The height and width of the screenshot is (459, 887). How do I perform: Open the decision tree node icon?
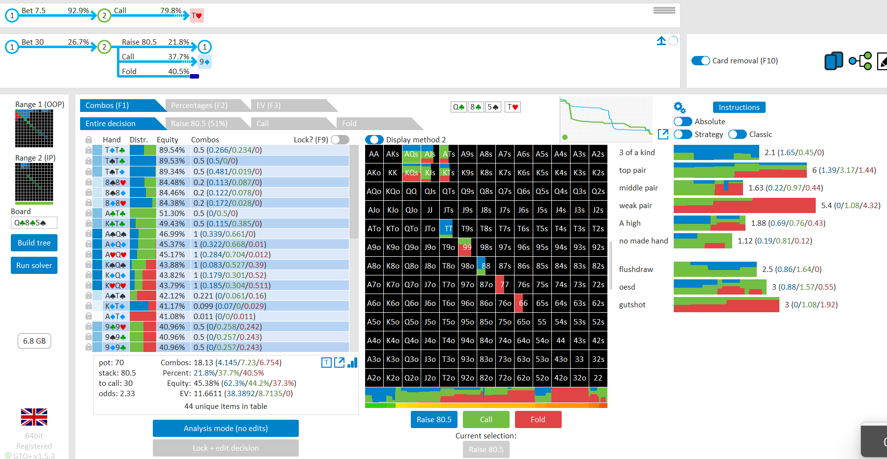pyautogui.click(x=860, y=61)
